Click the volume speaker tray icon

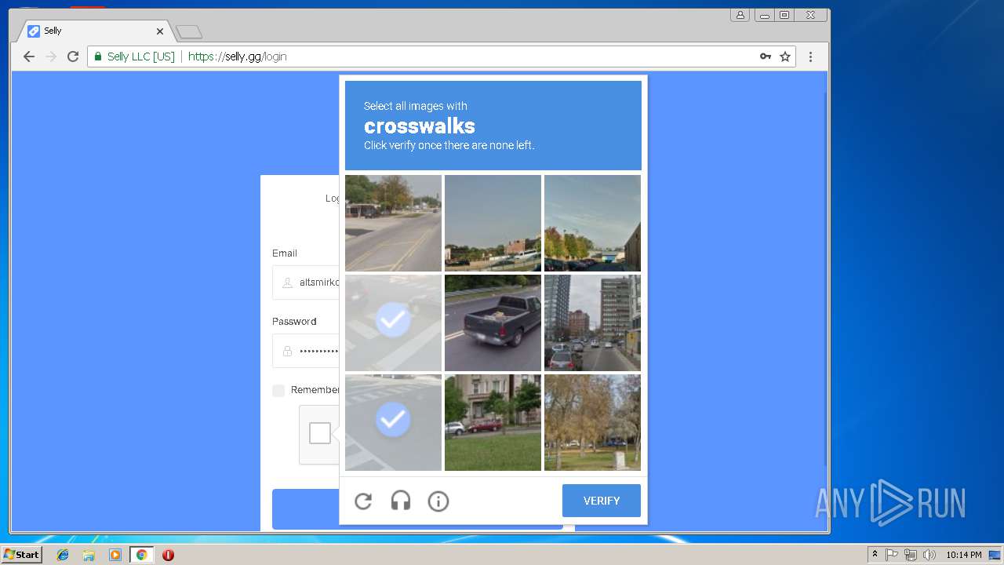929,555
